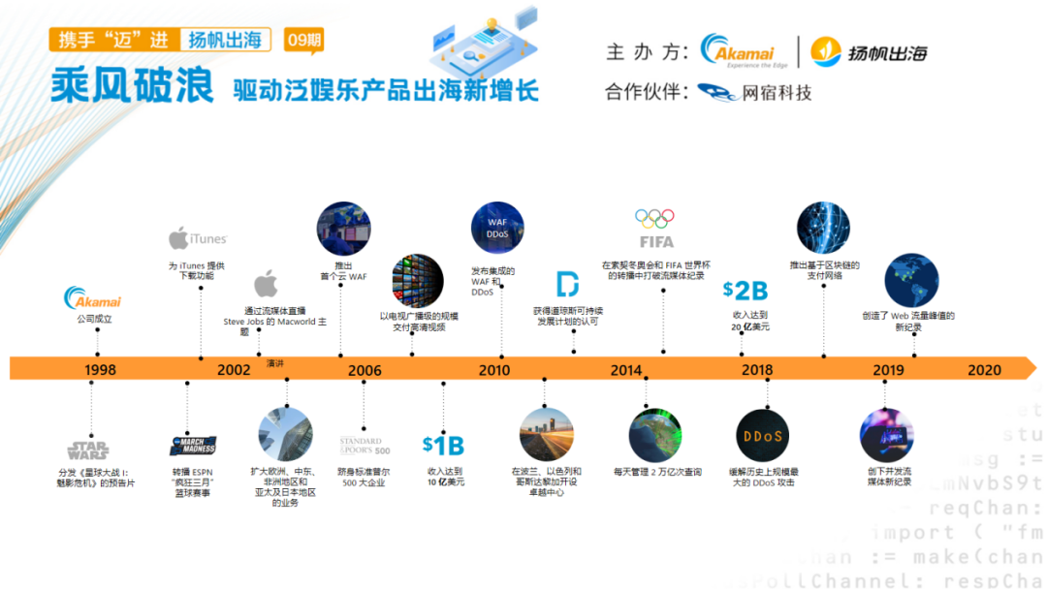Select the dark DDoS circle icon near 2018
Image resolution: width=1047 pixels, height=589 pixels.
762,438
